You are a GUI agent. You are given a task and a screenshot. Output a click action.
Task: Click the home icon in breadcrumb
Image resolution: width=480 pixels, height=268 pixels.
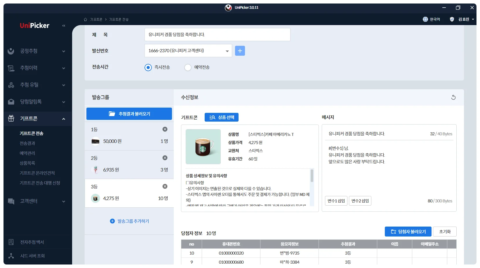coord(86,20)
